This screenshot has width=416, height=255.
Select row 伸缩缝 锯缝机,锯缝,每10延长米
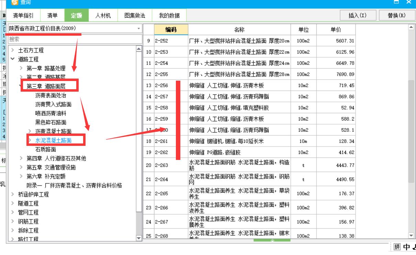pyautogui.click(x=239, y=141)
